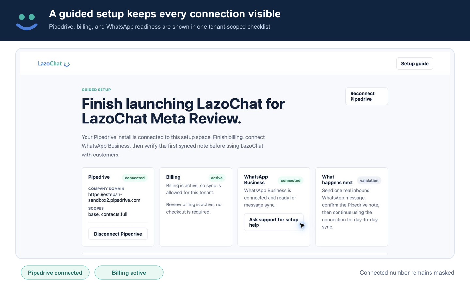Click the GUIDED SETUP label

click(96, 90)
